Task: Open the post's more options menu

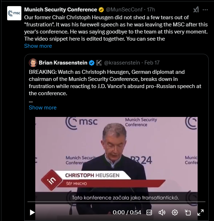Action: click(x=207, y=10)
